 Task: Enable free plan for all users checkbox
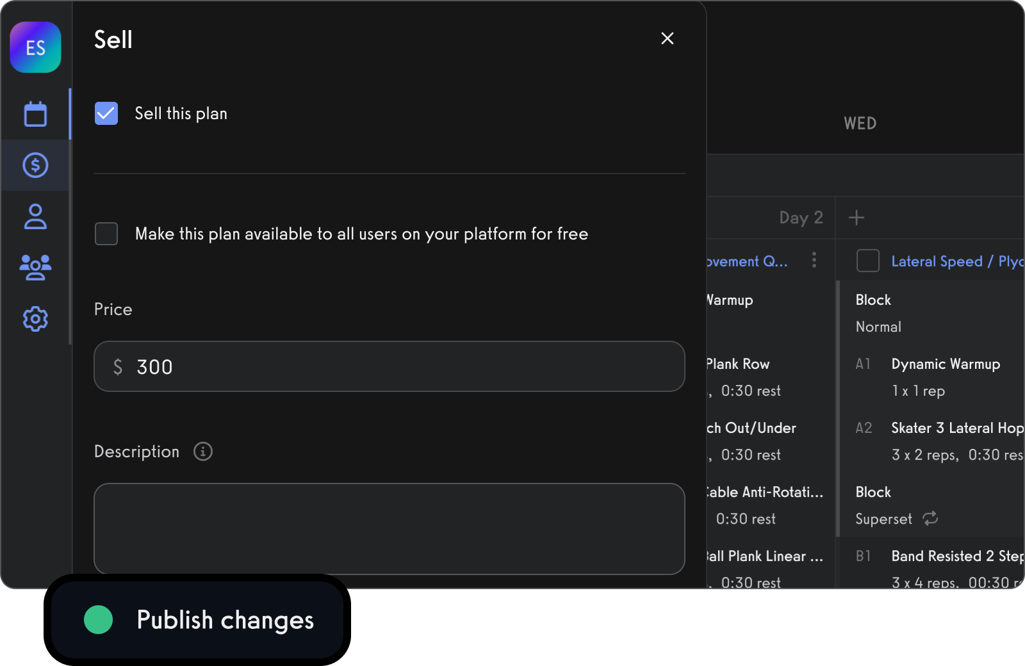tap(106, 234)
